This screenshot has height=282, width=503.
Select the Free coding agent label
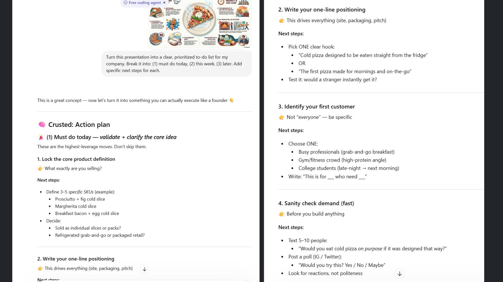145,3
